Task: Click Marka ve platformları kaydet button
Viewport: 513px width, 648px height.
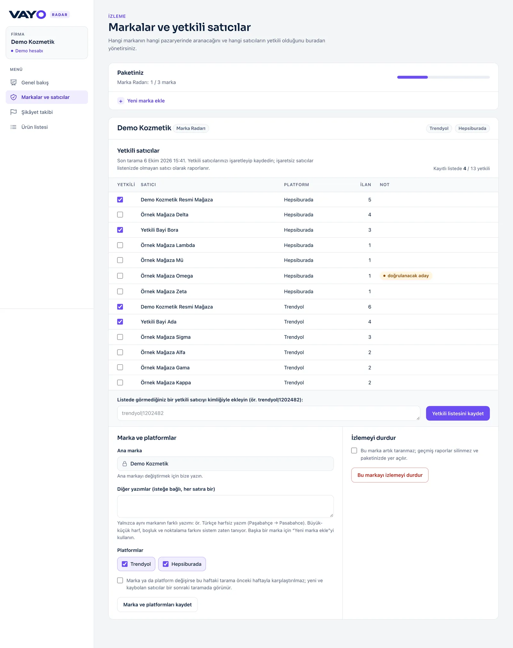Action: click(x=157, y=605)
